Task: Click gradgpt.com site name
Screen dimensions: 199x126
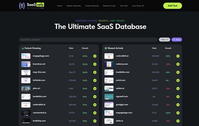Action: coord(122,105)
